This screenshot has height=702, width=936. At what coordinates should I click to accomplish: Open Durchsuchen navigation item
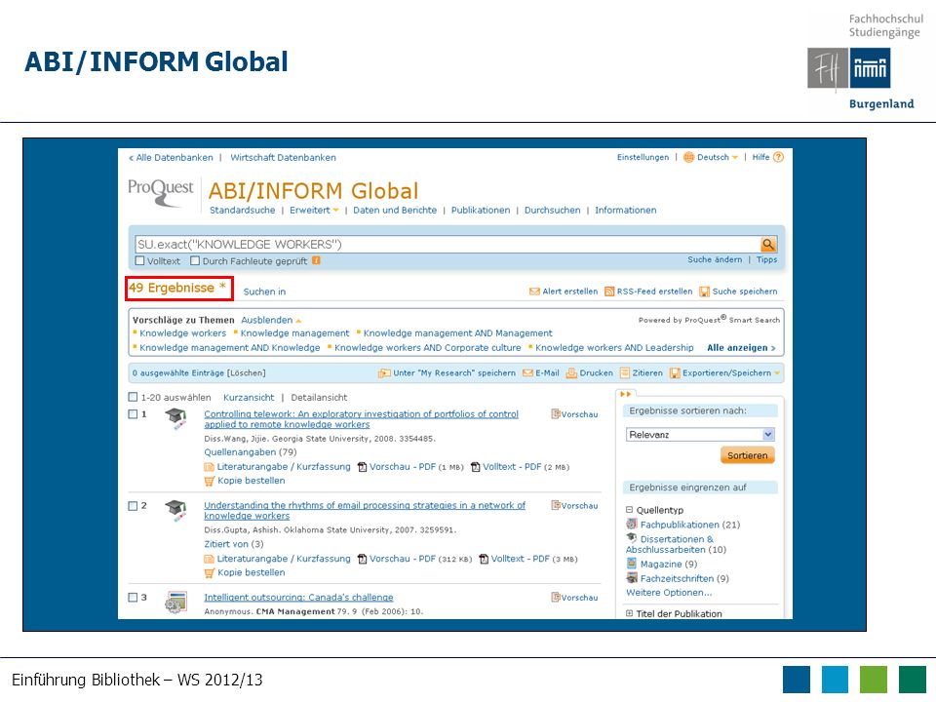[552, 211]
